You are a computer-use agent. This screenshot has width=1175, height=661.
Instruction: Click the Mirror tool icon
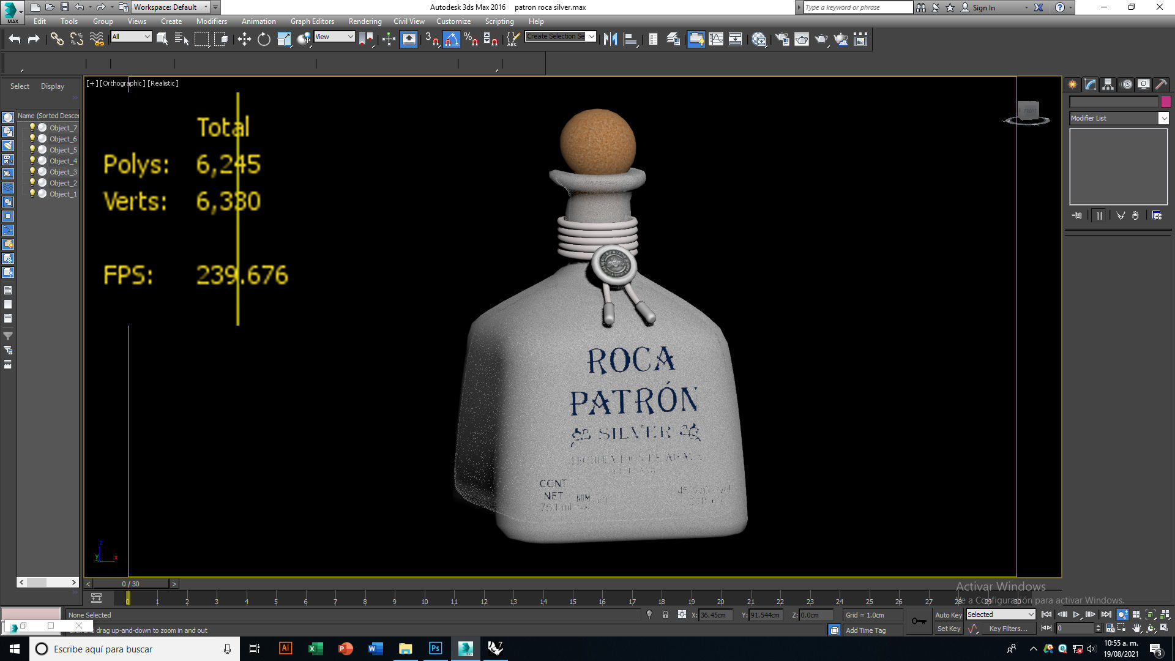610,39
